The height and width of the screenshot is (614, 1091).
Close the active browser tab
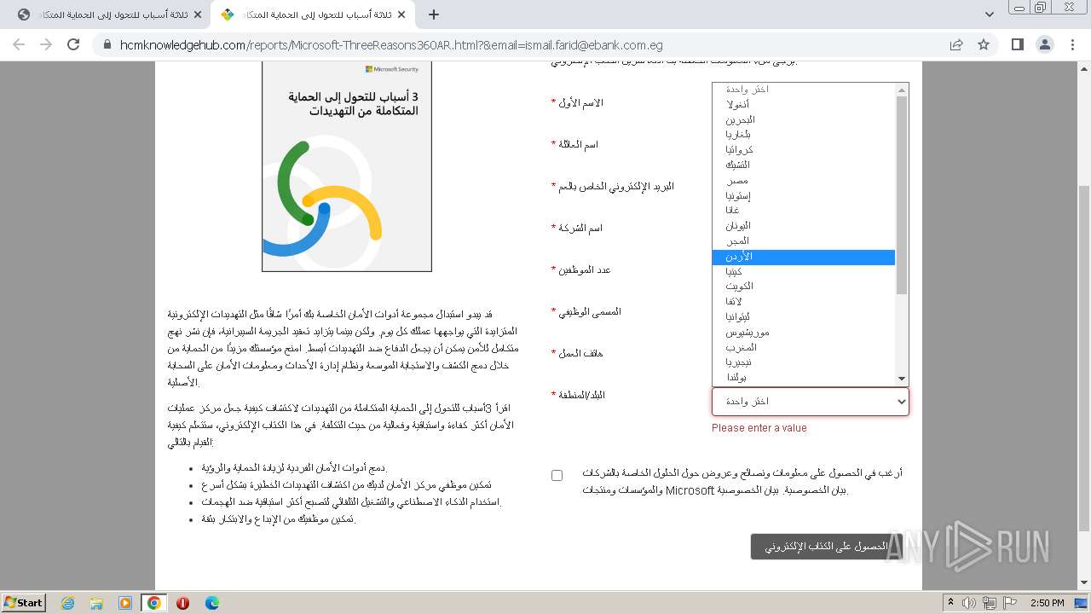coord(401,14)
